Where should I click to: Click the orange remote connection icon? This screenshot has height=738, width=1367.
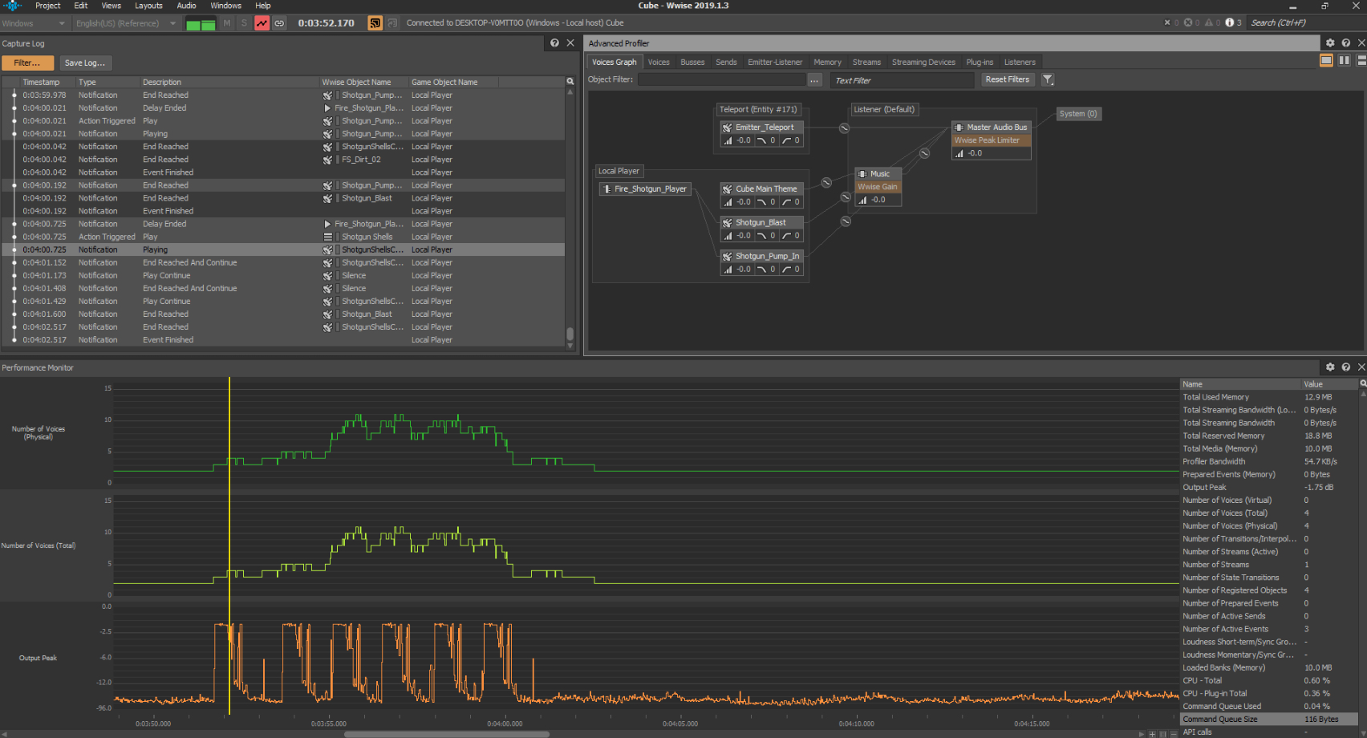375,23
